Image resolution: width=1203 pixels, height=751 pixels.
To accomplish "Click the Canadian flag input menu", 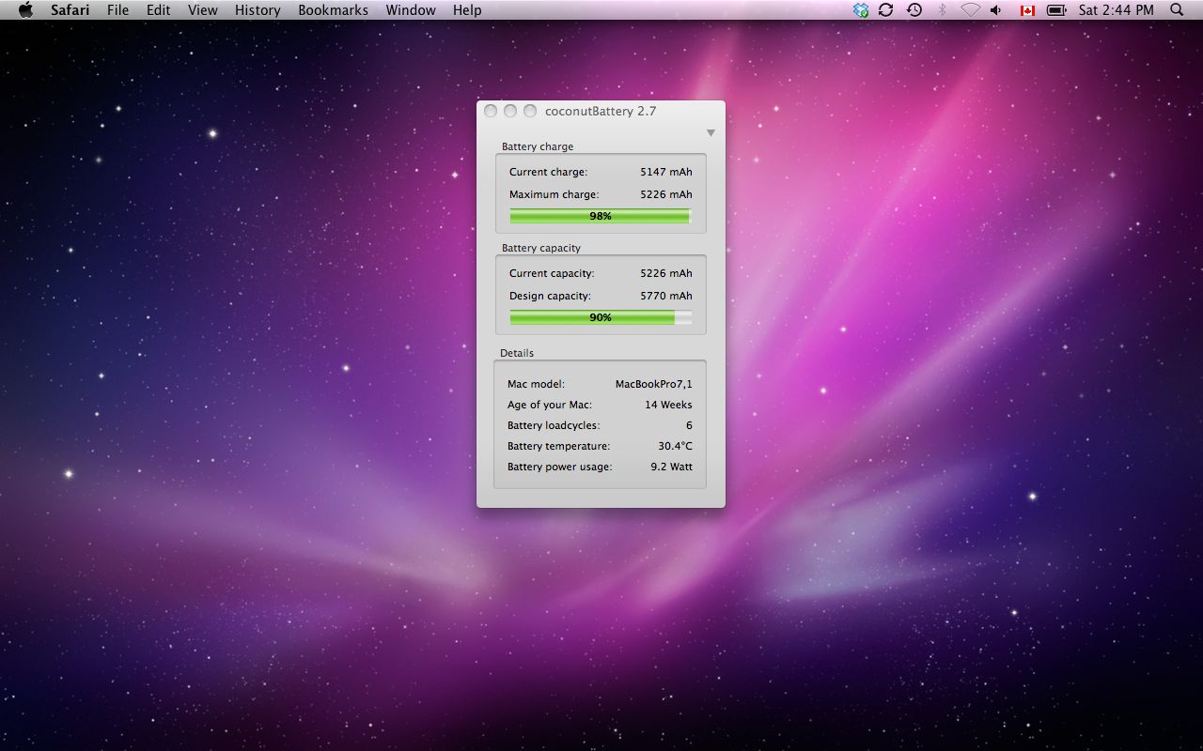I will pos(1027,10).
